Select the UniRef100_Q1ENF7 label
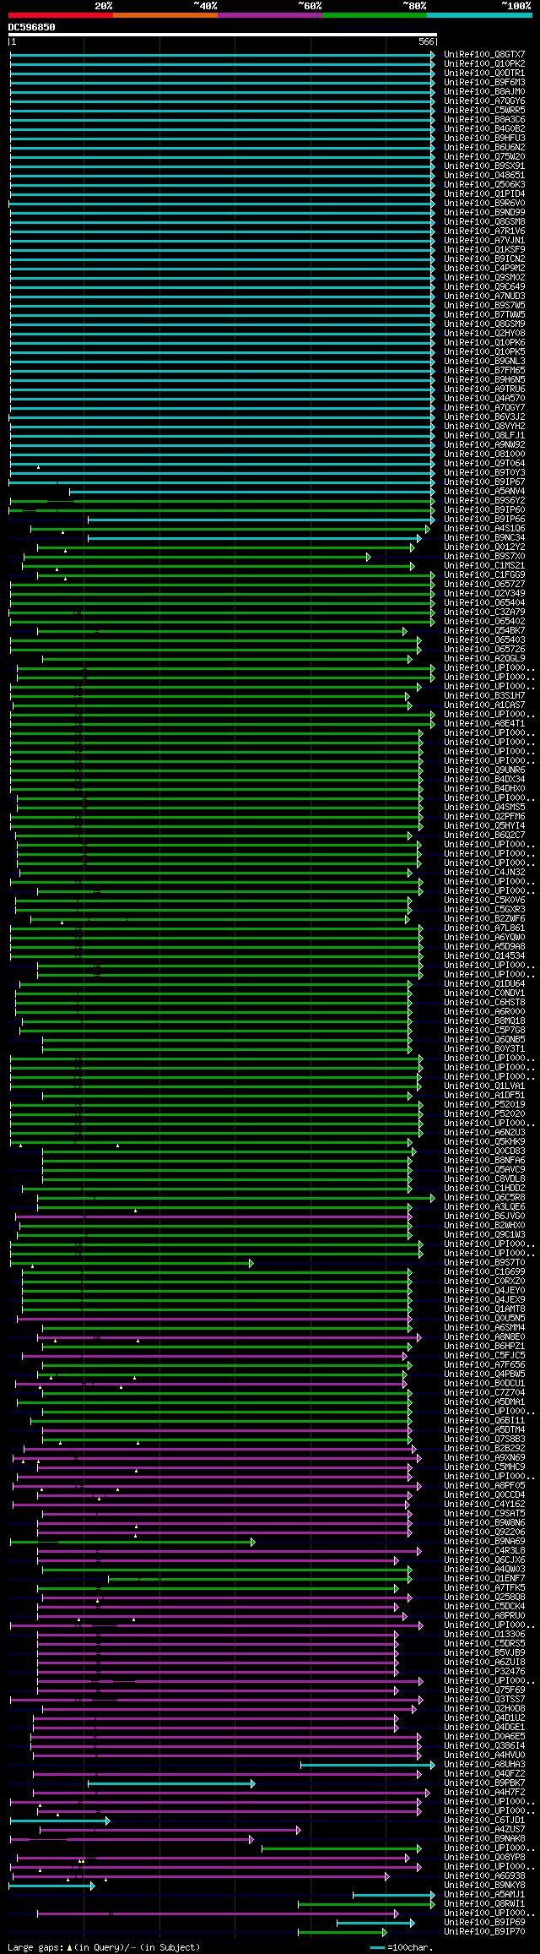This screenshot has height=1954, width=540. click(484, 1579)
